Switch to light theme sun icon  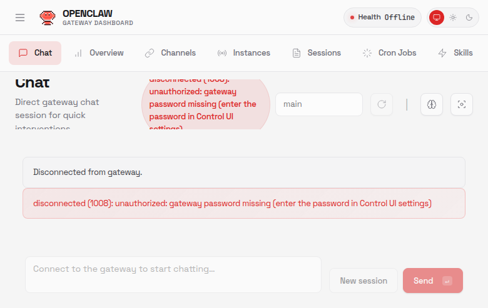pos(453,17)
